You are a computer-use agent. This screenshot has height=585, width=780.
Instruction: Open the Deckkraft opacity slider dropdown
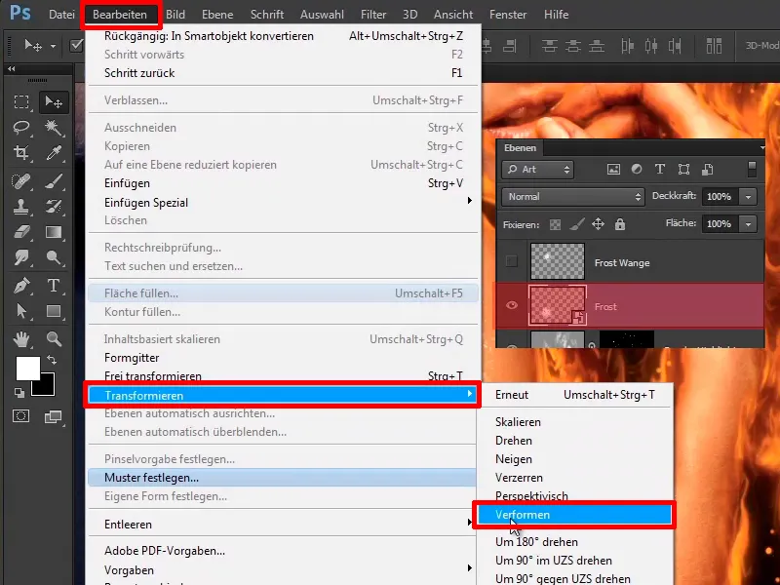click(748, 197)
